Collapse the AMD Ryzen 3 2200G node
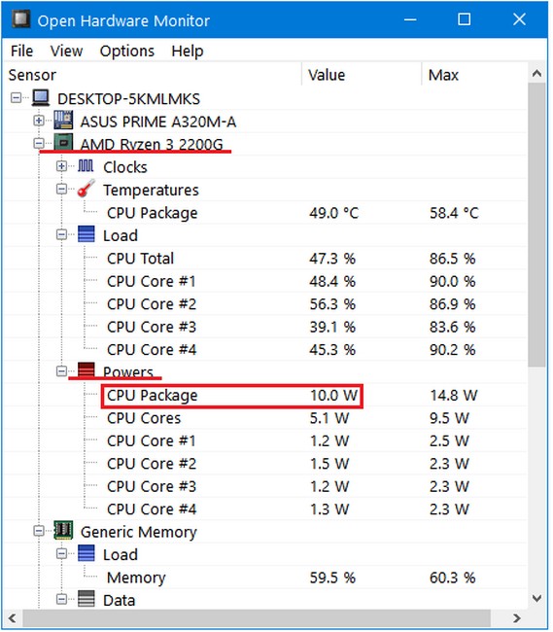The width and height of the screenshot is (553, 632). [39, 143]
